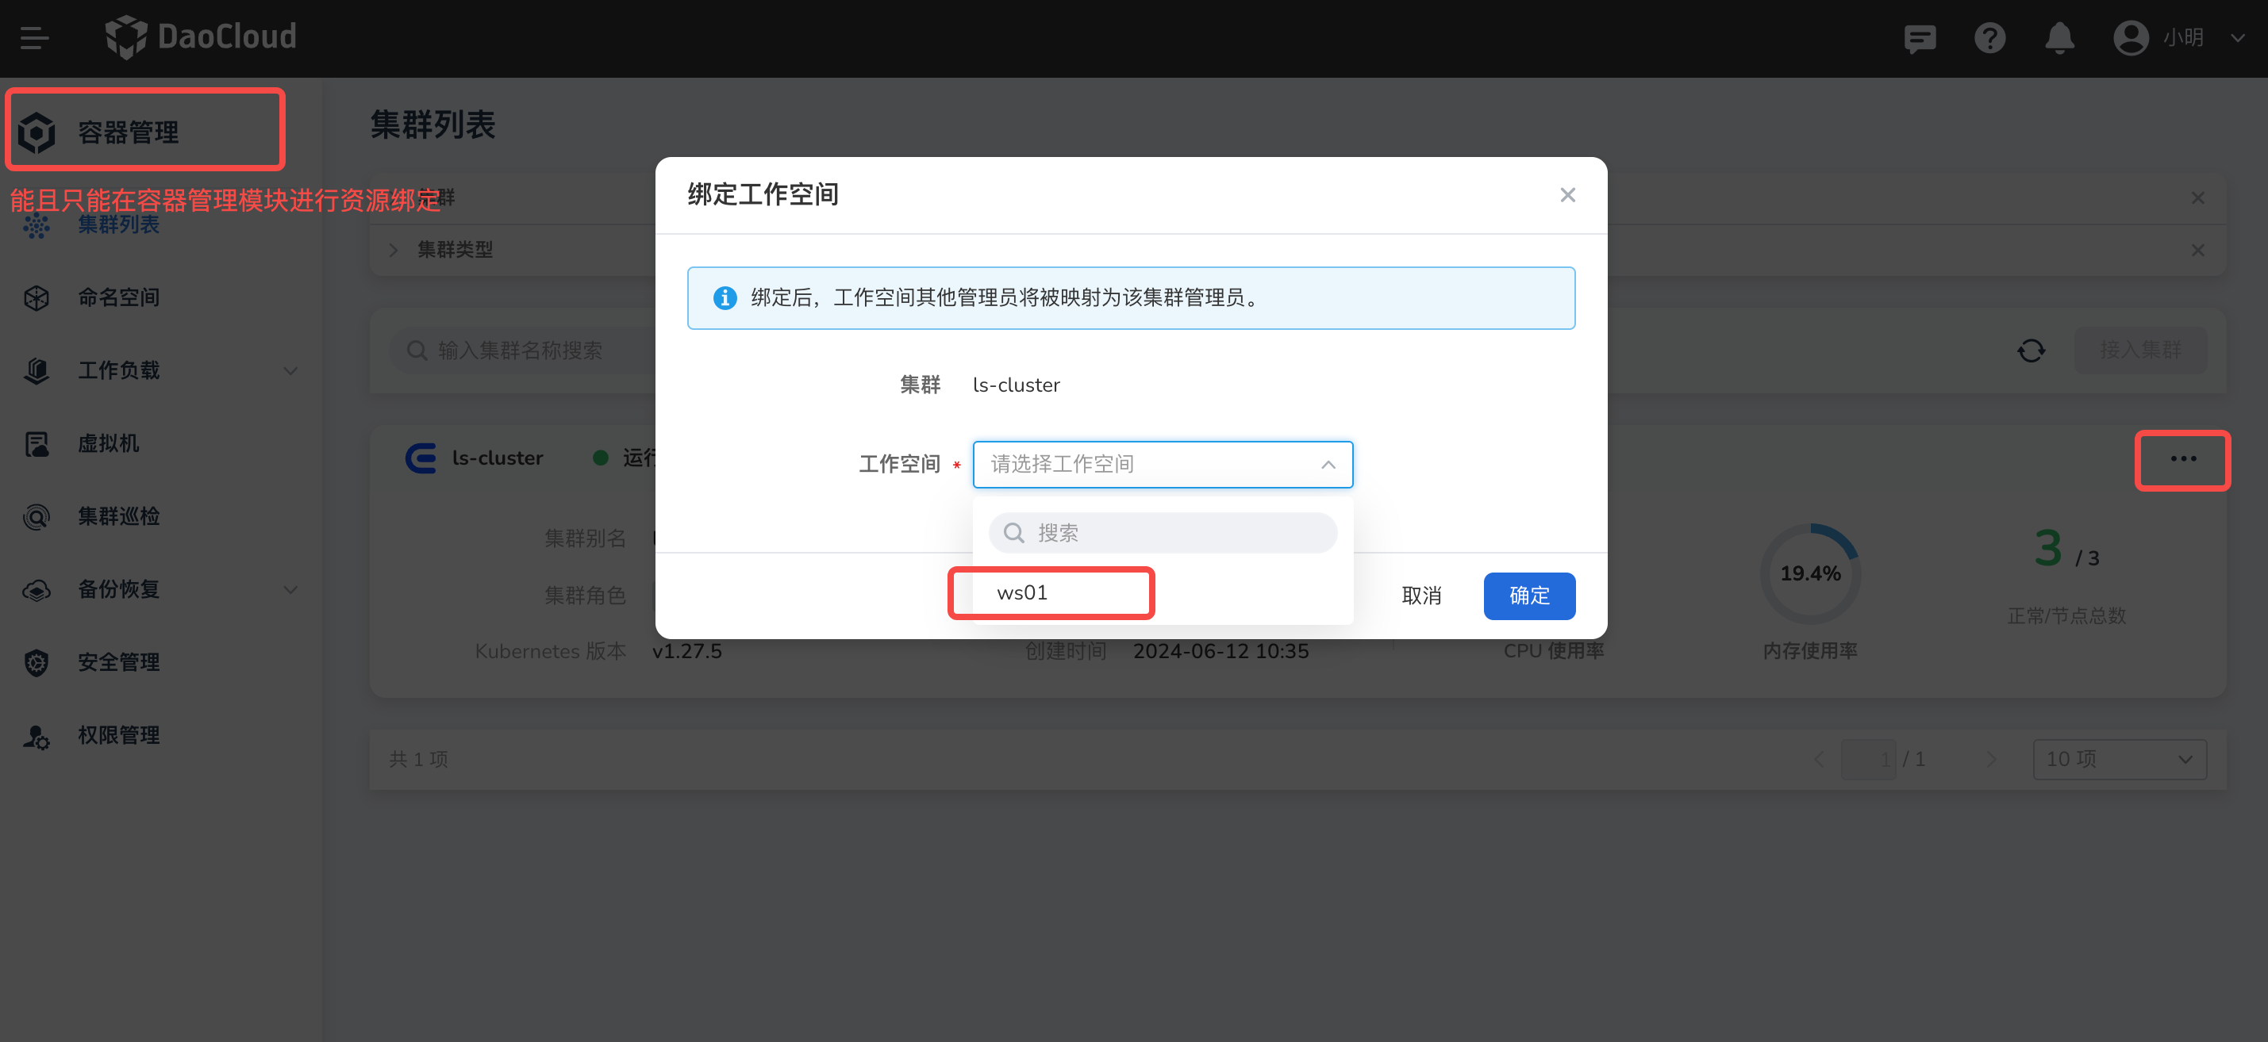Click the help question mark icon
This screenshot has height=1042, width=2268.
click(x=1989, y=38)
